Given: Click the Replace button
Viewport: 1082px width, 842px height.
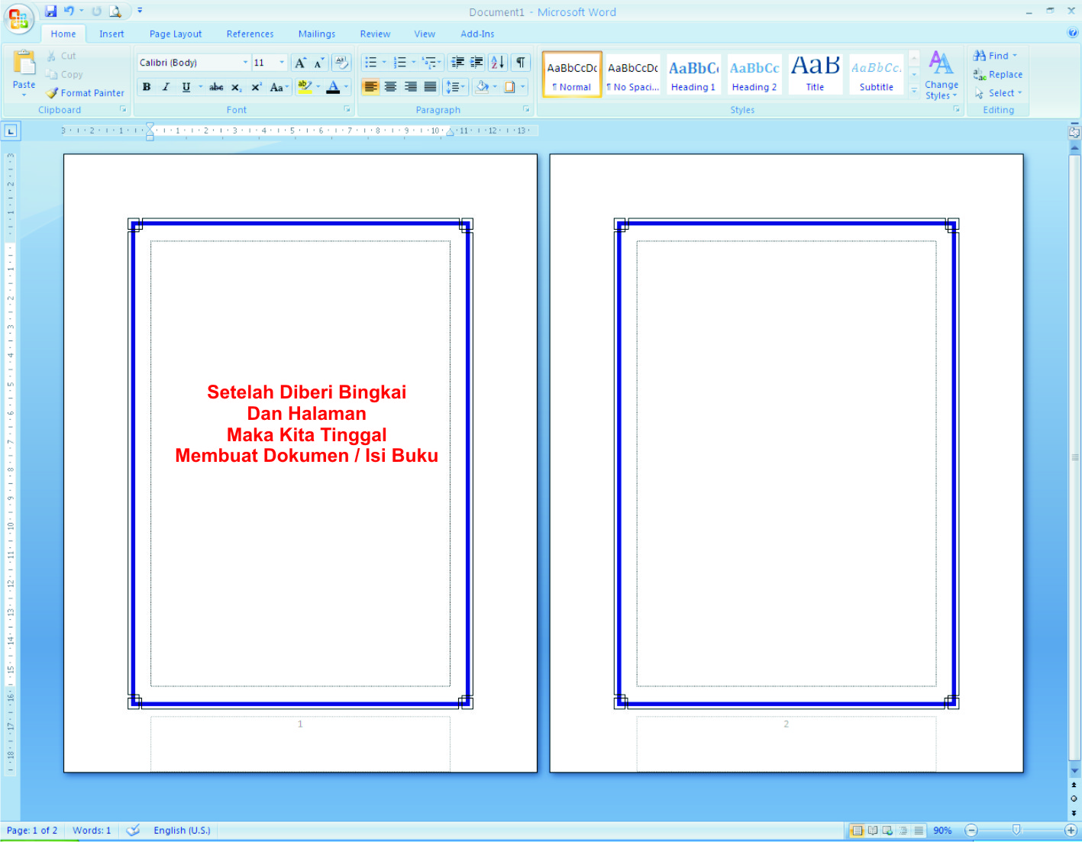Looking at the screenshot, I should tap(998, 75).
